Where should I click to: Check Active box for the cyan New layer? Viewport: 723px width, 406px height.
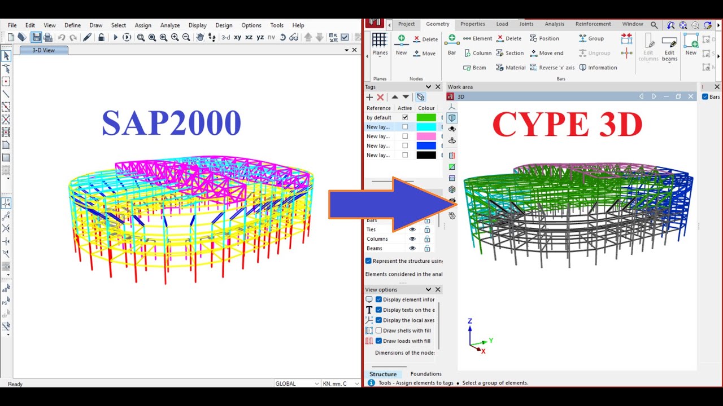coord(405,127)
